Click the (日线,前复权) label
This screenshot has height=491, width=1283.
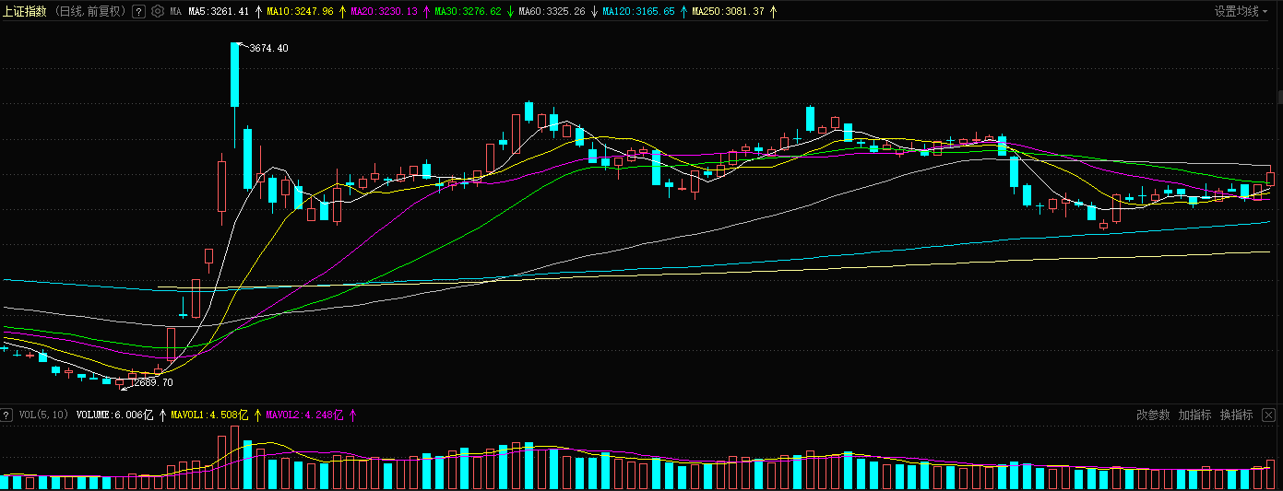click(90, 12)
